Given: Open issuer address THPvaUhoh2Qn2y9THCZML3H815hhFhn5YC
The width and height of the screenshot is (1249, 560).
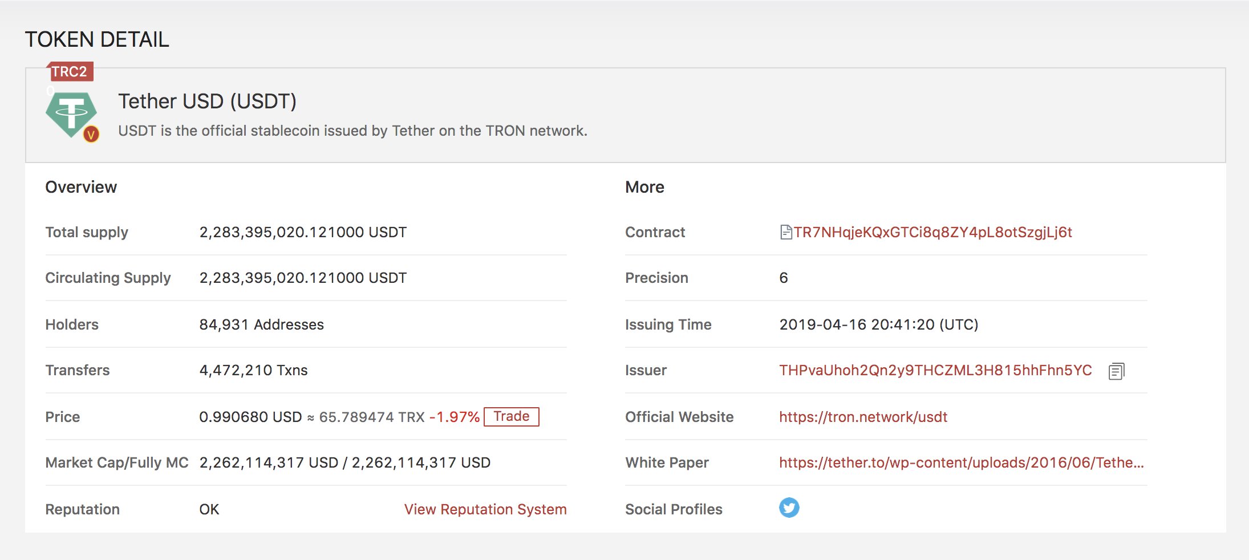Looking at the screenshot, I should point(935,370).
